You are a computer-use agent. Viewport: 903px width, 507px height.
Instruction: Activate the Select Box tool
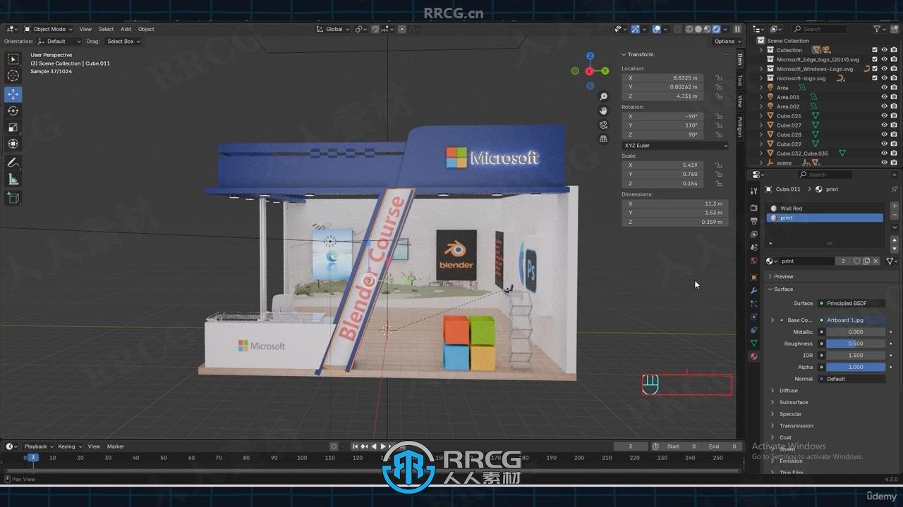(13, 59)
